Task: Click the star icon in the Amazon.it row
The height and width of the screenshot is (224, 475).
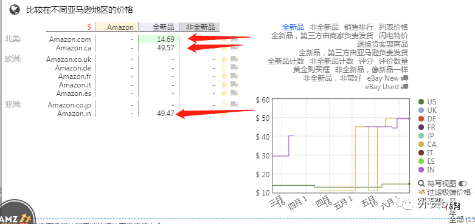Action: (x=224, y=84)
